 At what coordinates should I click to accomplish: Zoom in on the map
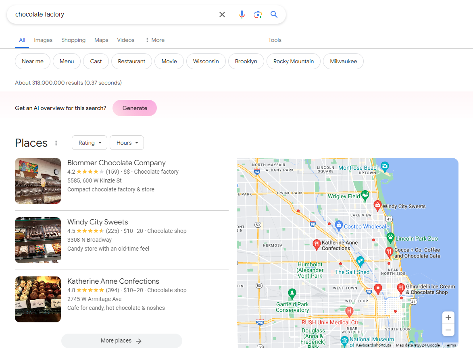(x=448, y=317)
